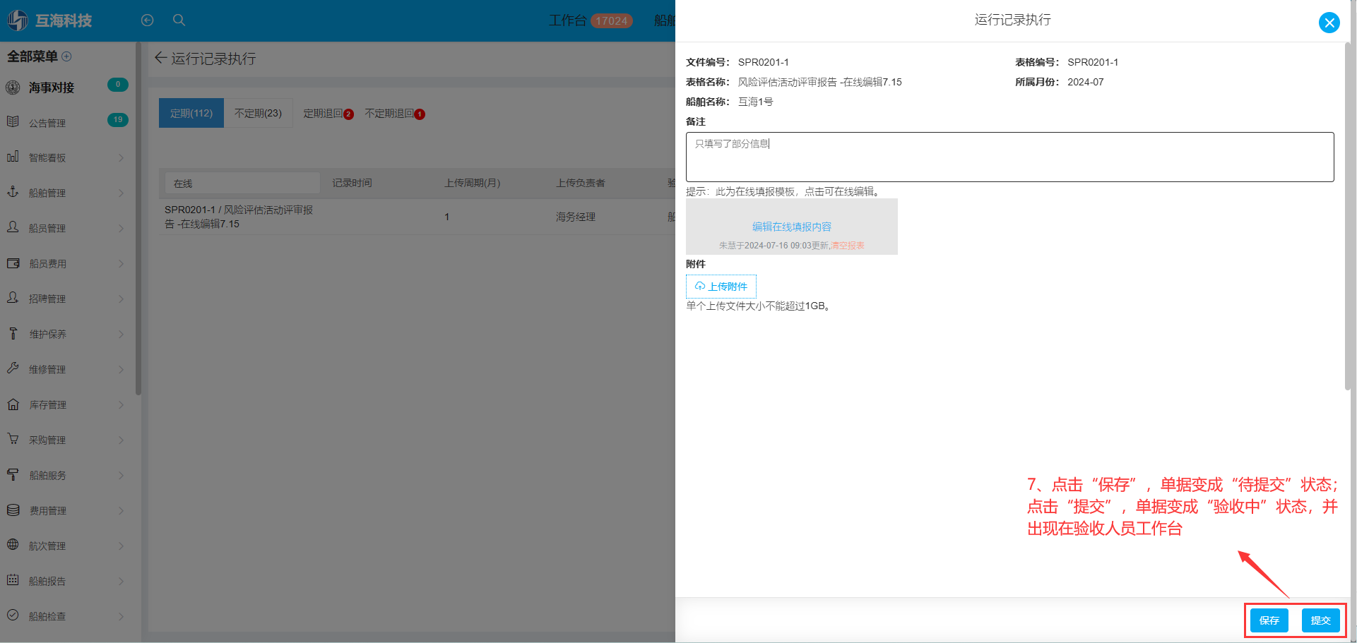This screenshot has height=643, width=1357.
Task: Click the 采购管理 cart icon
Action: coord(13,439)
